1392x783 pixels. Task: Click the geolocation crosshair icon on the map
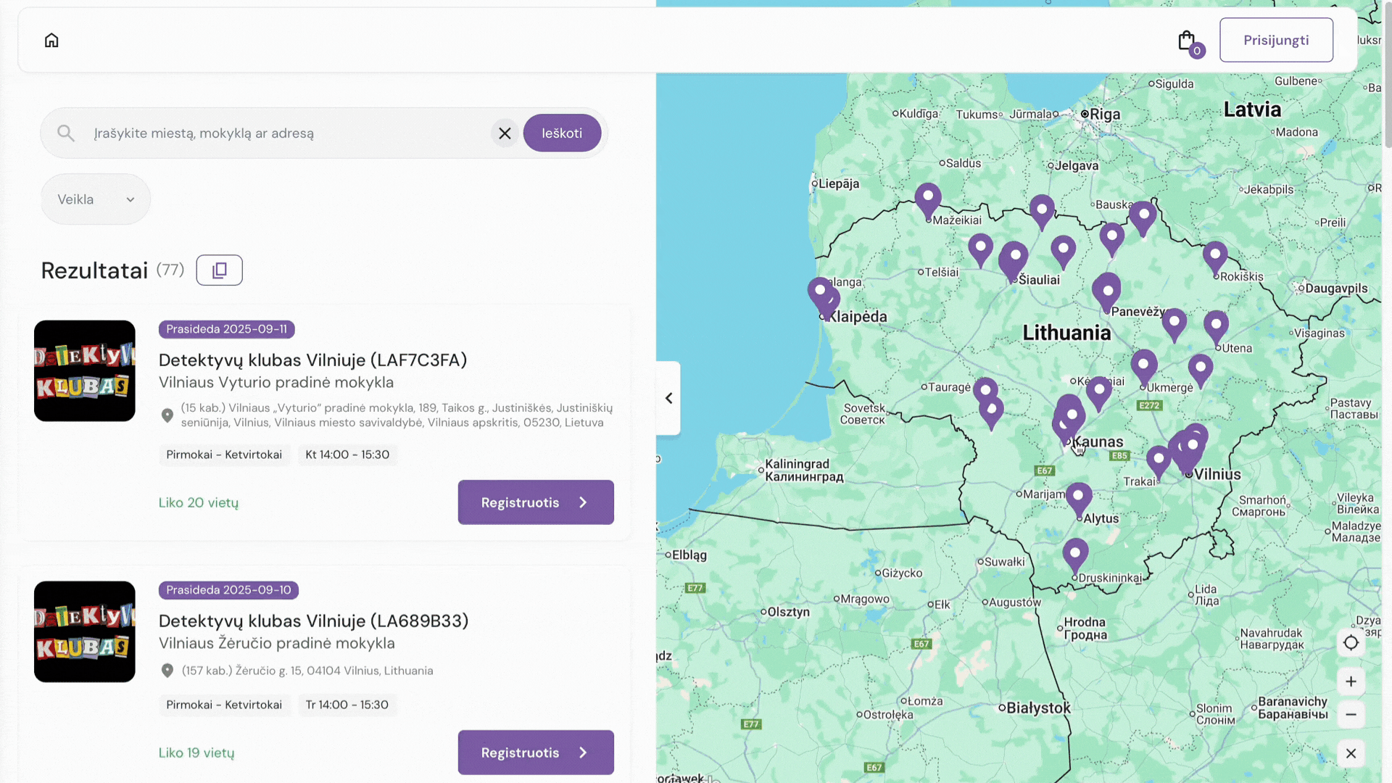point(1351,642)
